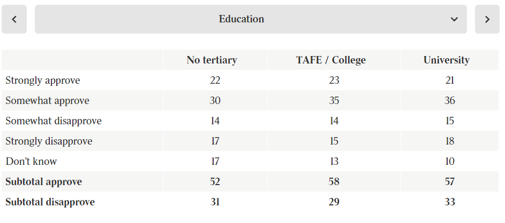Click University Subtotal disapprove value

tap(449, 202)
